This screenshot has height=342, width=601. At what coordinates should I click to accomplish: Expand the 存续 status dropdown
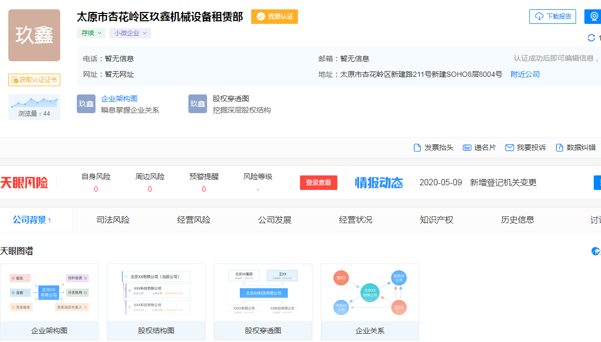pyautogui.click(x=91, y=33)
